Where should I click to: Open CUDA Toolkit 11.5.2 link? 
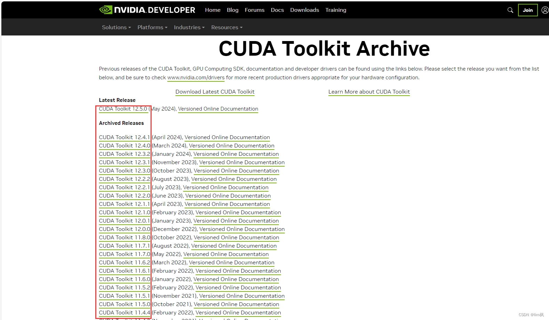pyautogui.click(x=124, y=288)
